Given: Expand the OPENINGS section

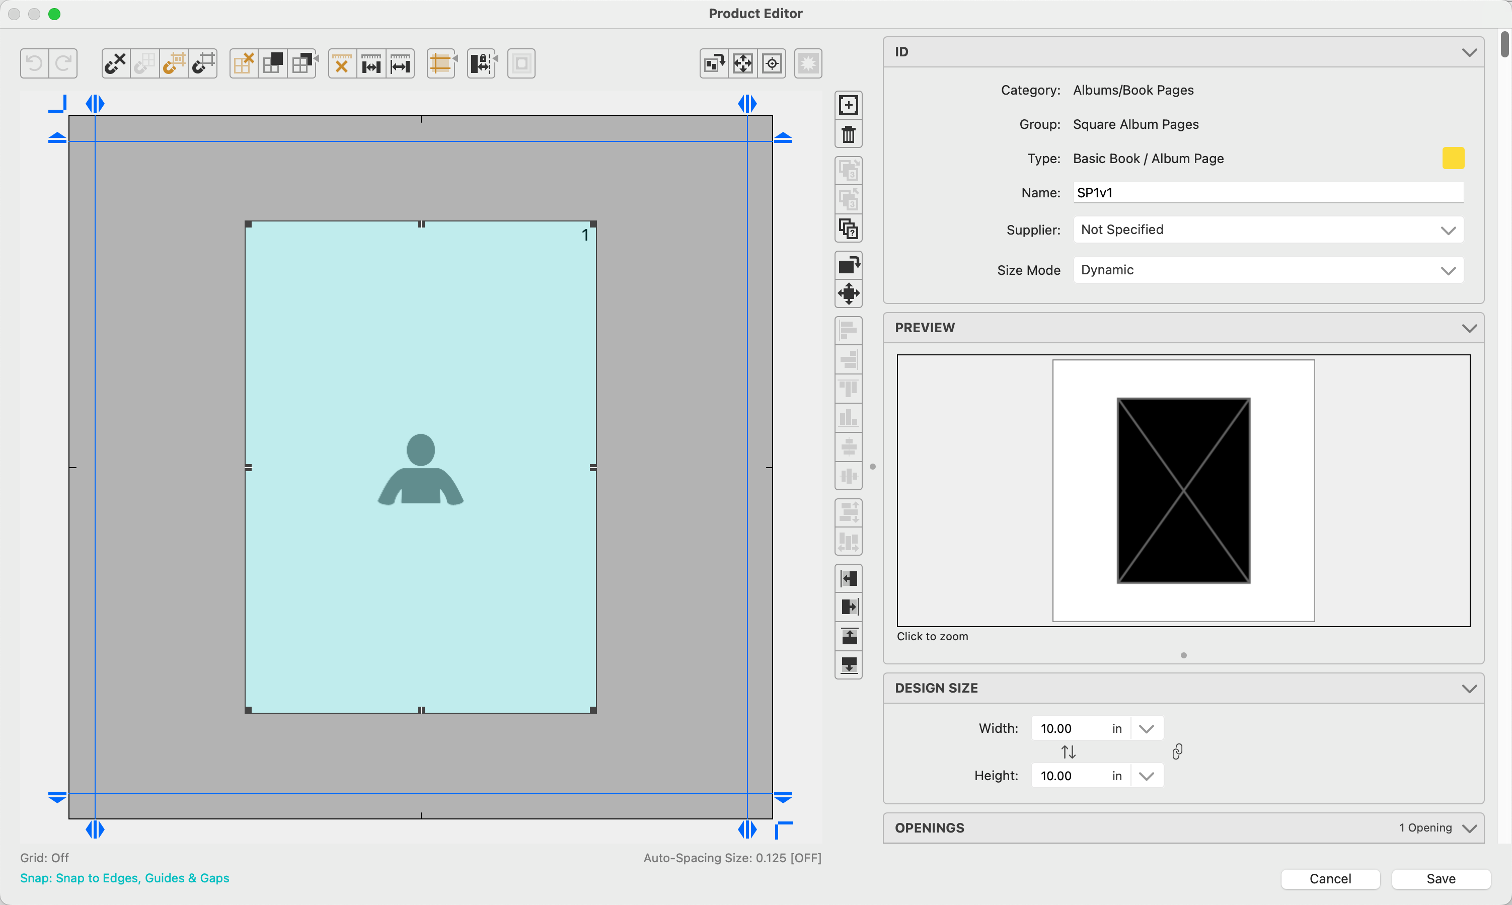Looking at the screenshot, I should tap(1469, 828).
